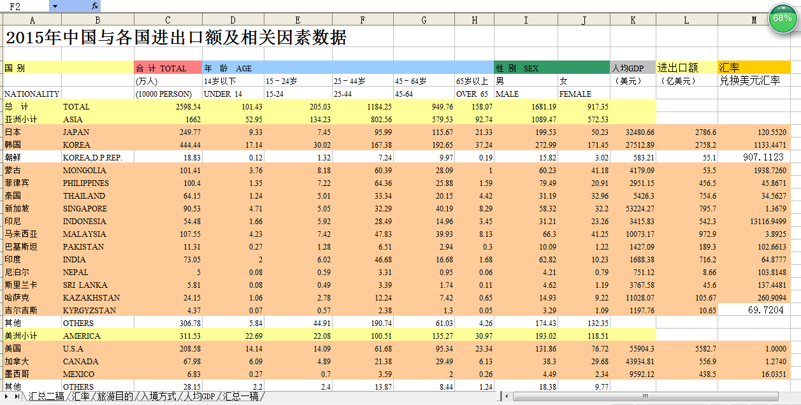The height and width of the screenshot is (405, 801).
Task: Click Singapore's GDP value 53224.27
Action: pyautogui.click(x=633, y=208)
